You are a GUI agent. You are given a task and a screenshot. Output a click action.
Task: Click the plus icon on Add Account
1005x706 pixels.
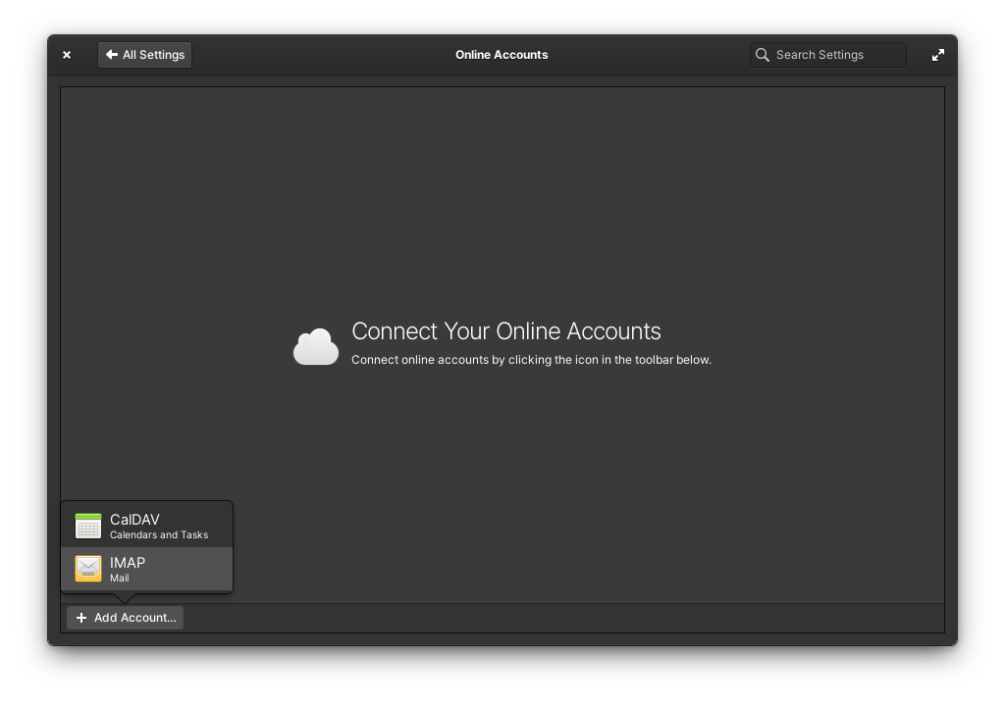click(80, 618)
